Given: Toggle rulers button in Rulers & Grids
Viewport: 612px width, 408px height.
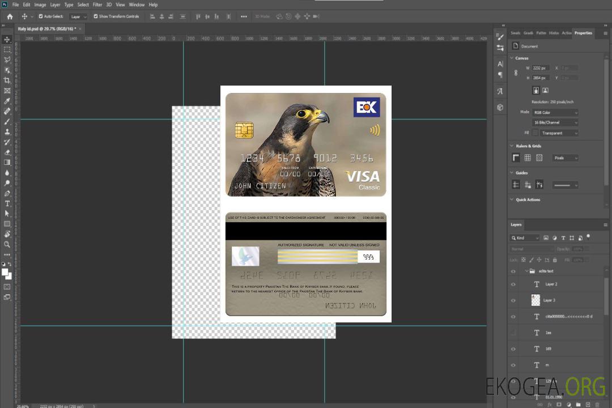Looking at the screenshot, I should pyautogui.click(x=516, y=158).
